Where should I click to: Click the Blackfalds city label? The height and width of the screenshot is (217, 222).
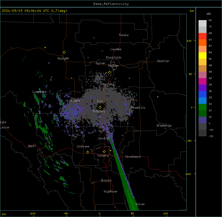pos(114,57)
